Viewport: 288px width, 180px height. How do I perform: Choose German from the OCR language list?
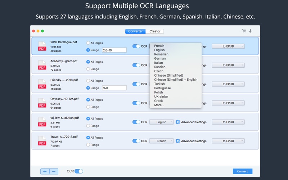click(160, 58)
